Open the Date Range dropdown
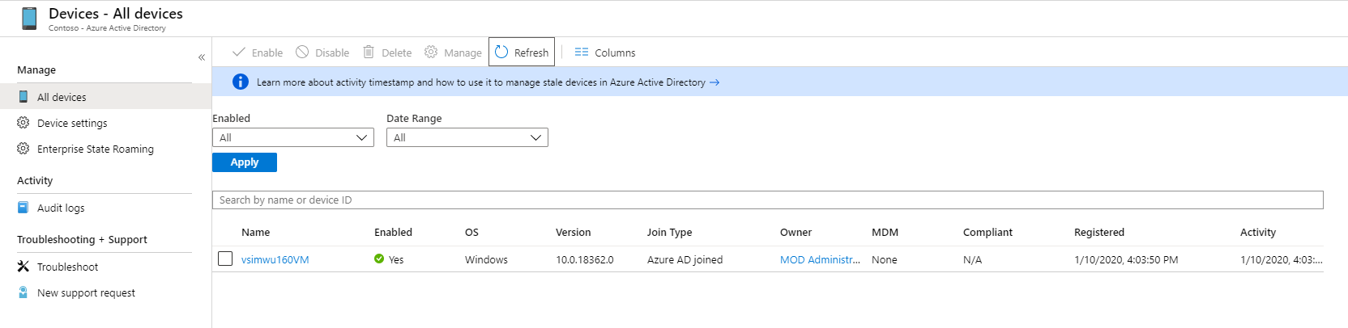 [x=467, y=137]
